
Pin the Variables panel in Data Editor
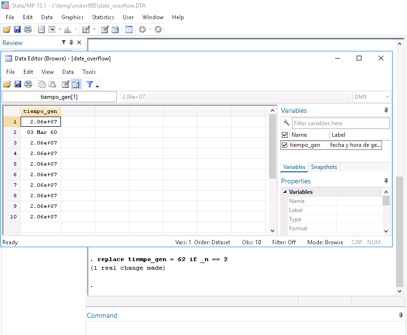[x=386, y=110]
